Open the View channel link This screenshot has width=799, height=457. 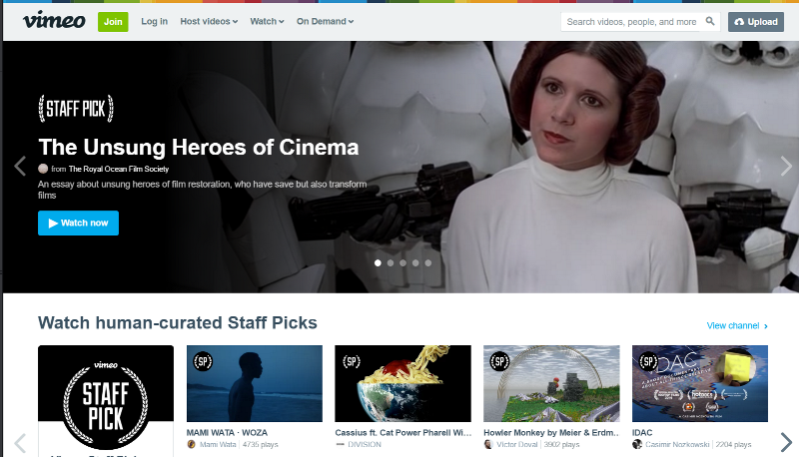point(737,325)
